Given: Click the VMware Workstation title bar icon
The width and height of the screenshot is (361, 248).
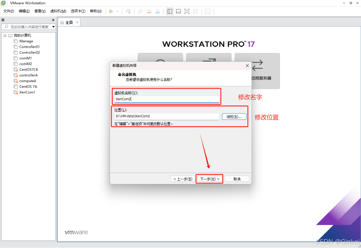Looking at the screenshot, I should tap(3, 3).
